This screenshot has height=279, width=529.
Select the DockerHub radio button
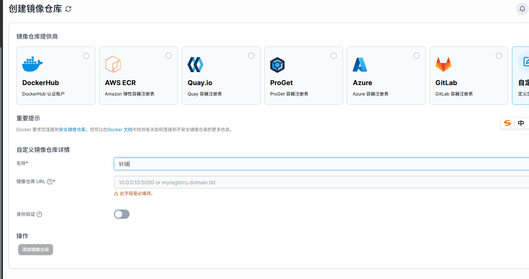(x=86, y=56)
